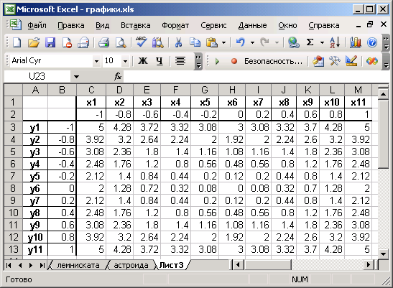Click the Undo arrow icon
The width and height of the screenshot is (393, 288).
240,42
